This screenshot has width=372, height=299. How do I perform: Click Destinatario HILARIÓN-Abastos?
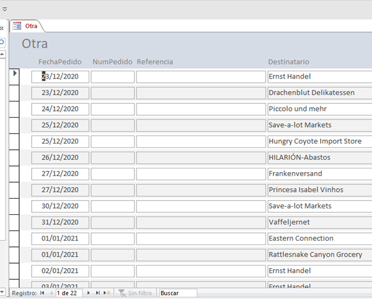click(320, 158)
